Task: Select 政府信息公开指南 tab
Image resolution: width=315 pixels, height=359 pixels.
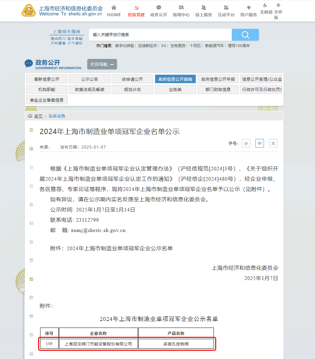Action: pyautogui.click(x=175, y=79)
